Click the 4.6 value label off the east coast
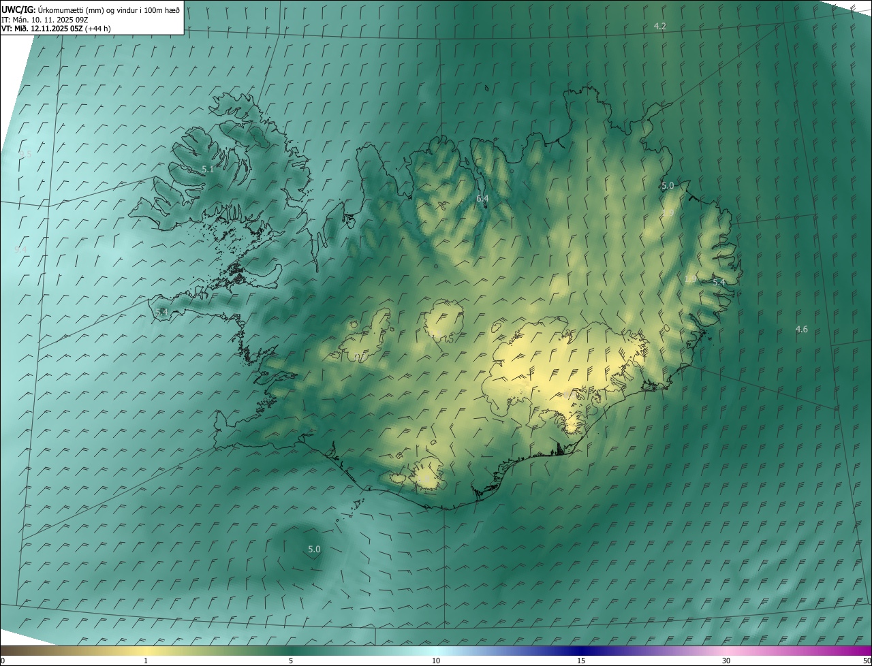The image size is (872, 666). pos(801,330)
